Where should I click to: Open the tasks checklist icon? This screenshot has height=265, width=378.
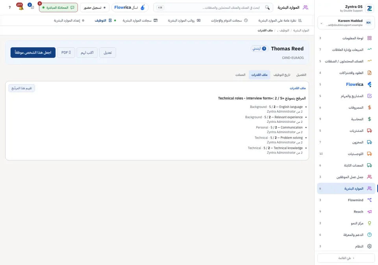[31, 7]
